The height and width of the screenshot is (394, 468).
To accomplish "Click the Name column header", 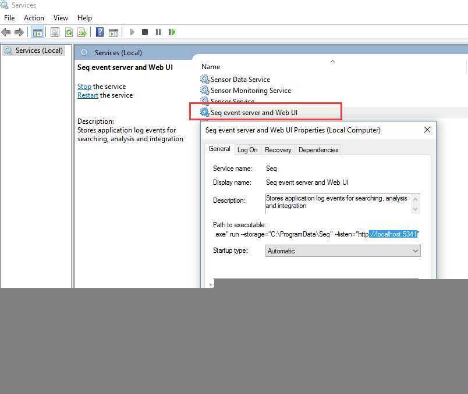I will [211, 67].
